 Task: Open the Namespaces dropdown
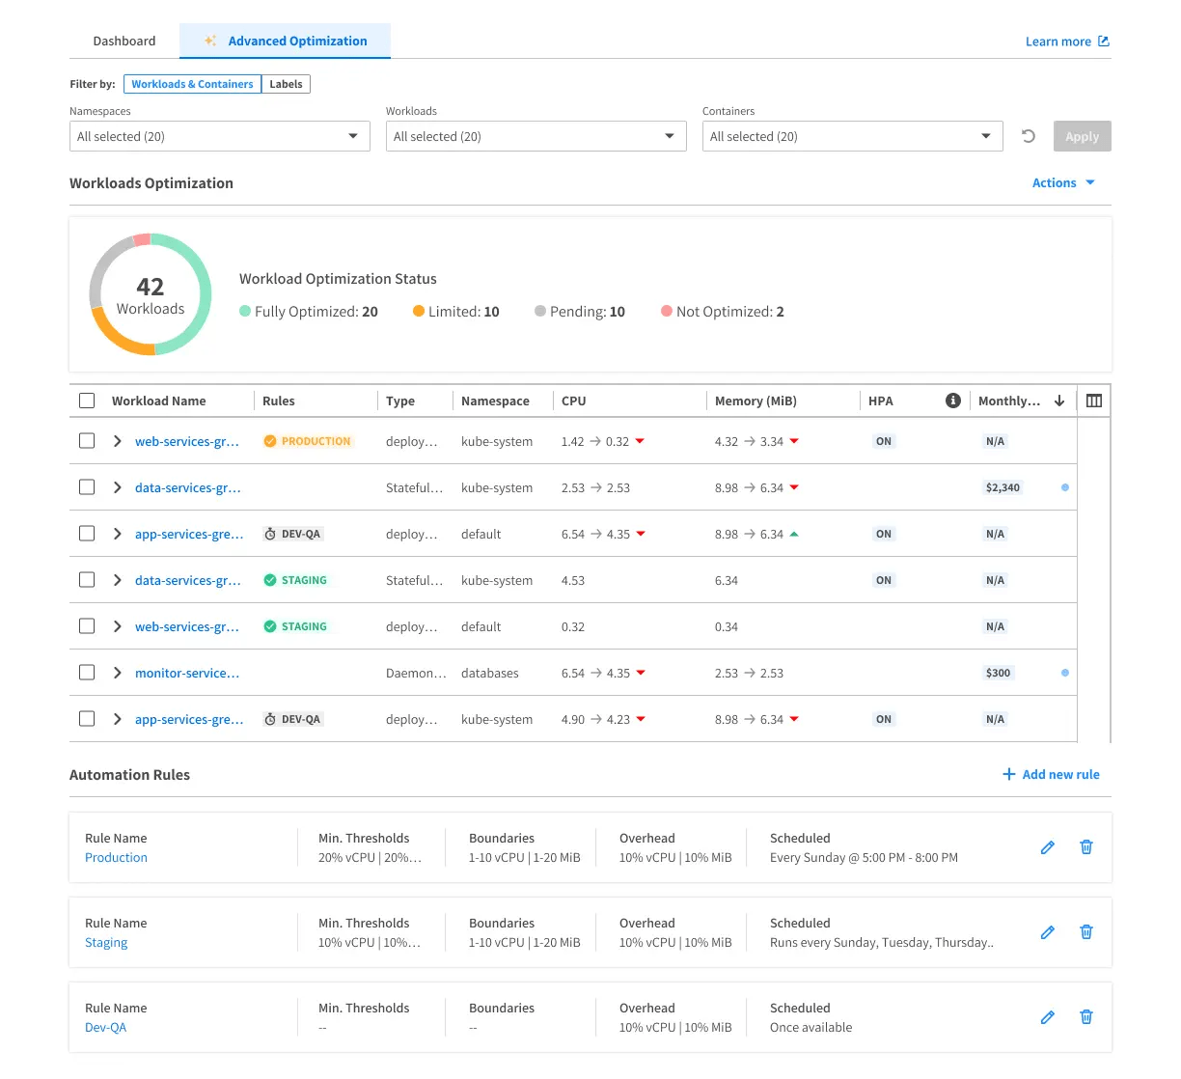220,136
